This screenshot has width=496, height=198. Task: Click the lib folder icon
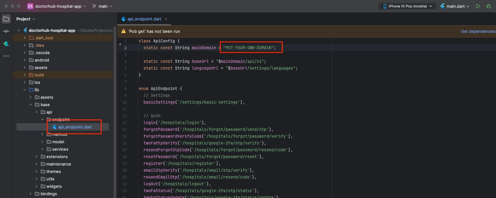31,90
